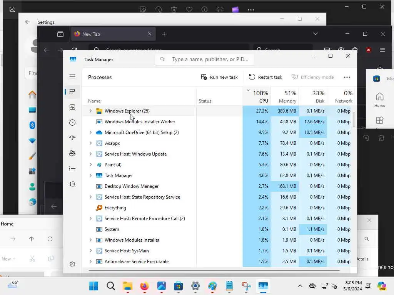Click the vertical scrollbar of process list

pyautogui.click(x=354, y=119)
